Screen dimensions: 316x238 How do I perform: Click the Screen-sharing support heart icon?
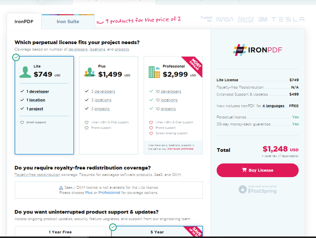pos(151,133)
